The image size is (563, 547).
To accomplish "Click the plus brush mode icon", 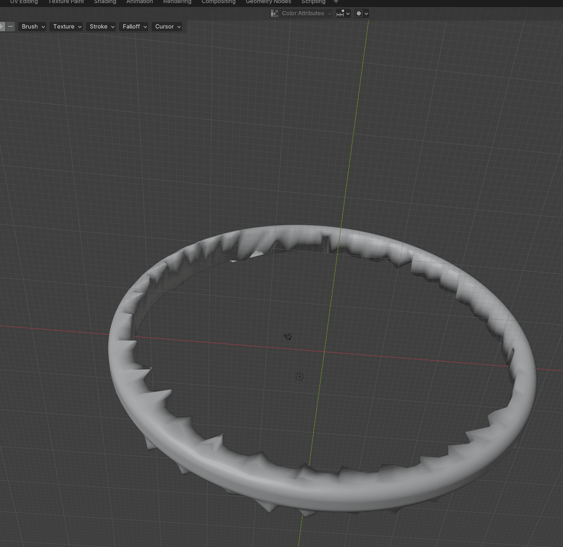I will tap(2, 26).
